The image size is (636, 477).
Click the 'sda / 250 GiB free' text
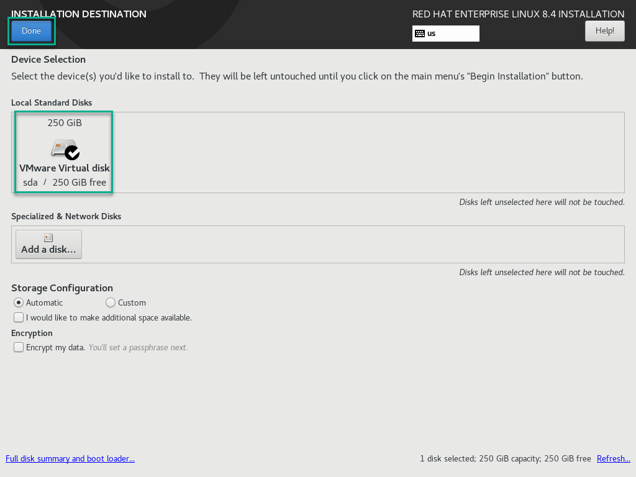[x=65, y=183]
